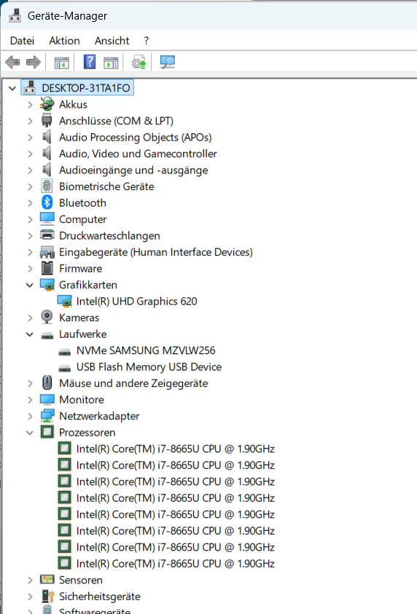Select Eingabegeräte (Human Interface Devices) label

155,252
